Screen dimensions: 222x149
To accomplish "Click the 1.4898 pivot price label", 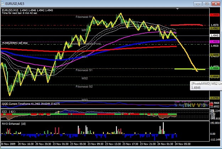I will (x=215, y=55).
